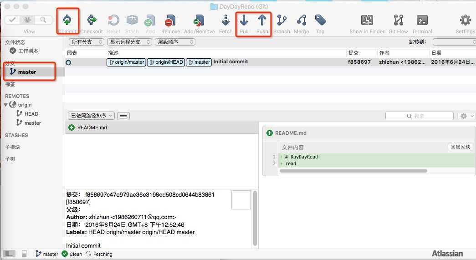Click the second status bar icon
Screen dimensions: 476x260
tap(24, 253)
